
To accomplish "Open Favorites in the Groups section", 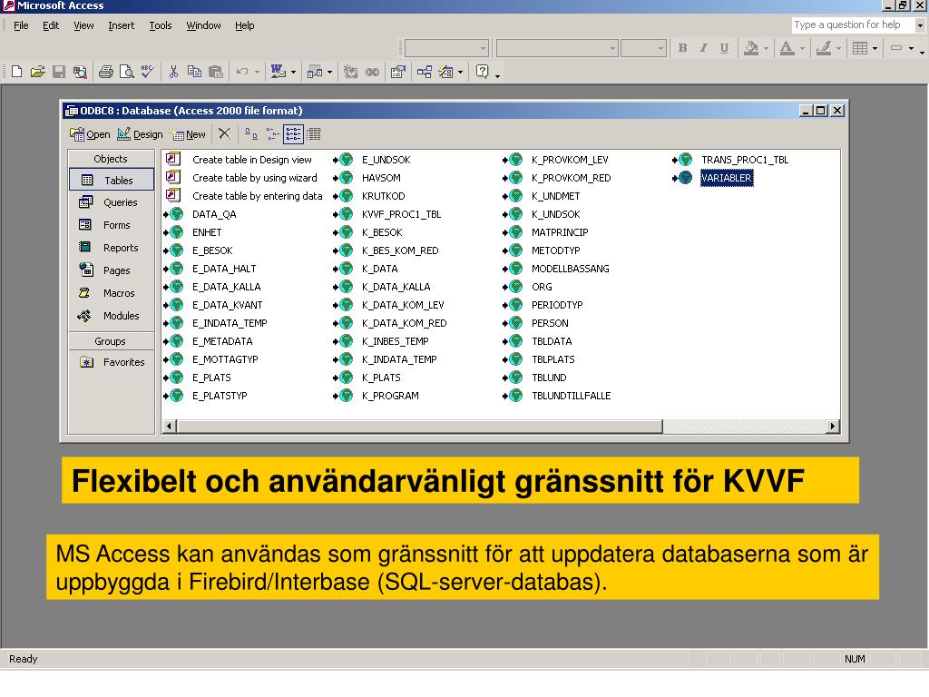I will 112,362.
